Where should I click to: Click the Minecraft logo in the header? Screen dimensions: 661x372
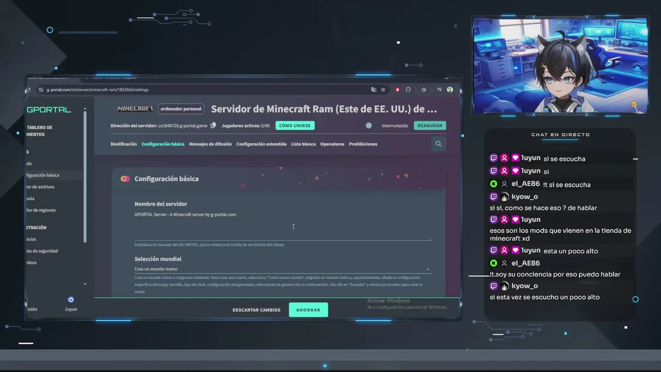point(135,109)
